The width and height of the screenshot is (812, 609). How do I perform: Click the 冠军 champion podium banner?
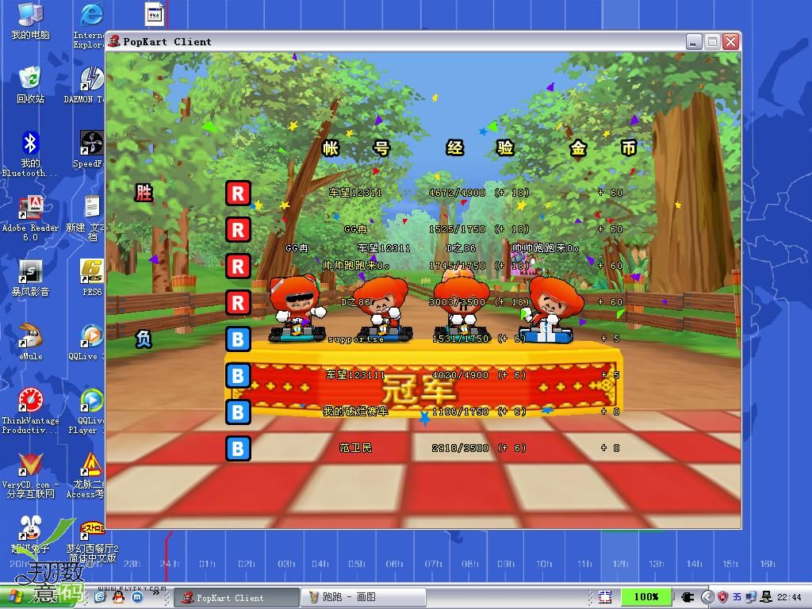click(x=423, y=385)
